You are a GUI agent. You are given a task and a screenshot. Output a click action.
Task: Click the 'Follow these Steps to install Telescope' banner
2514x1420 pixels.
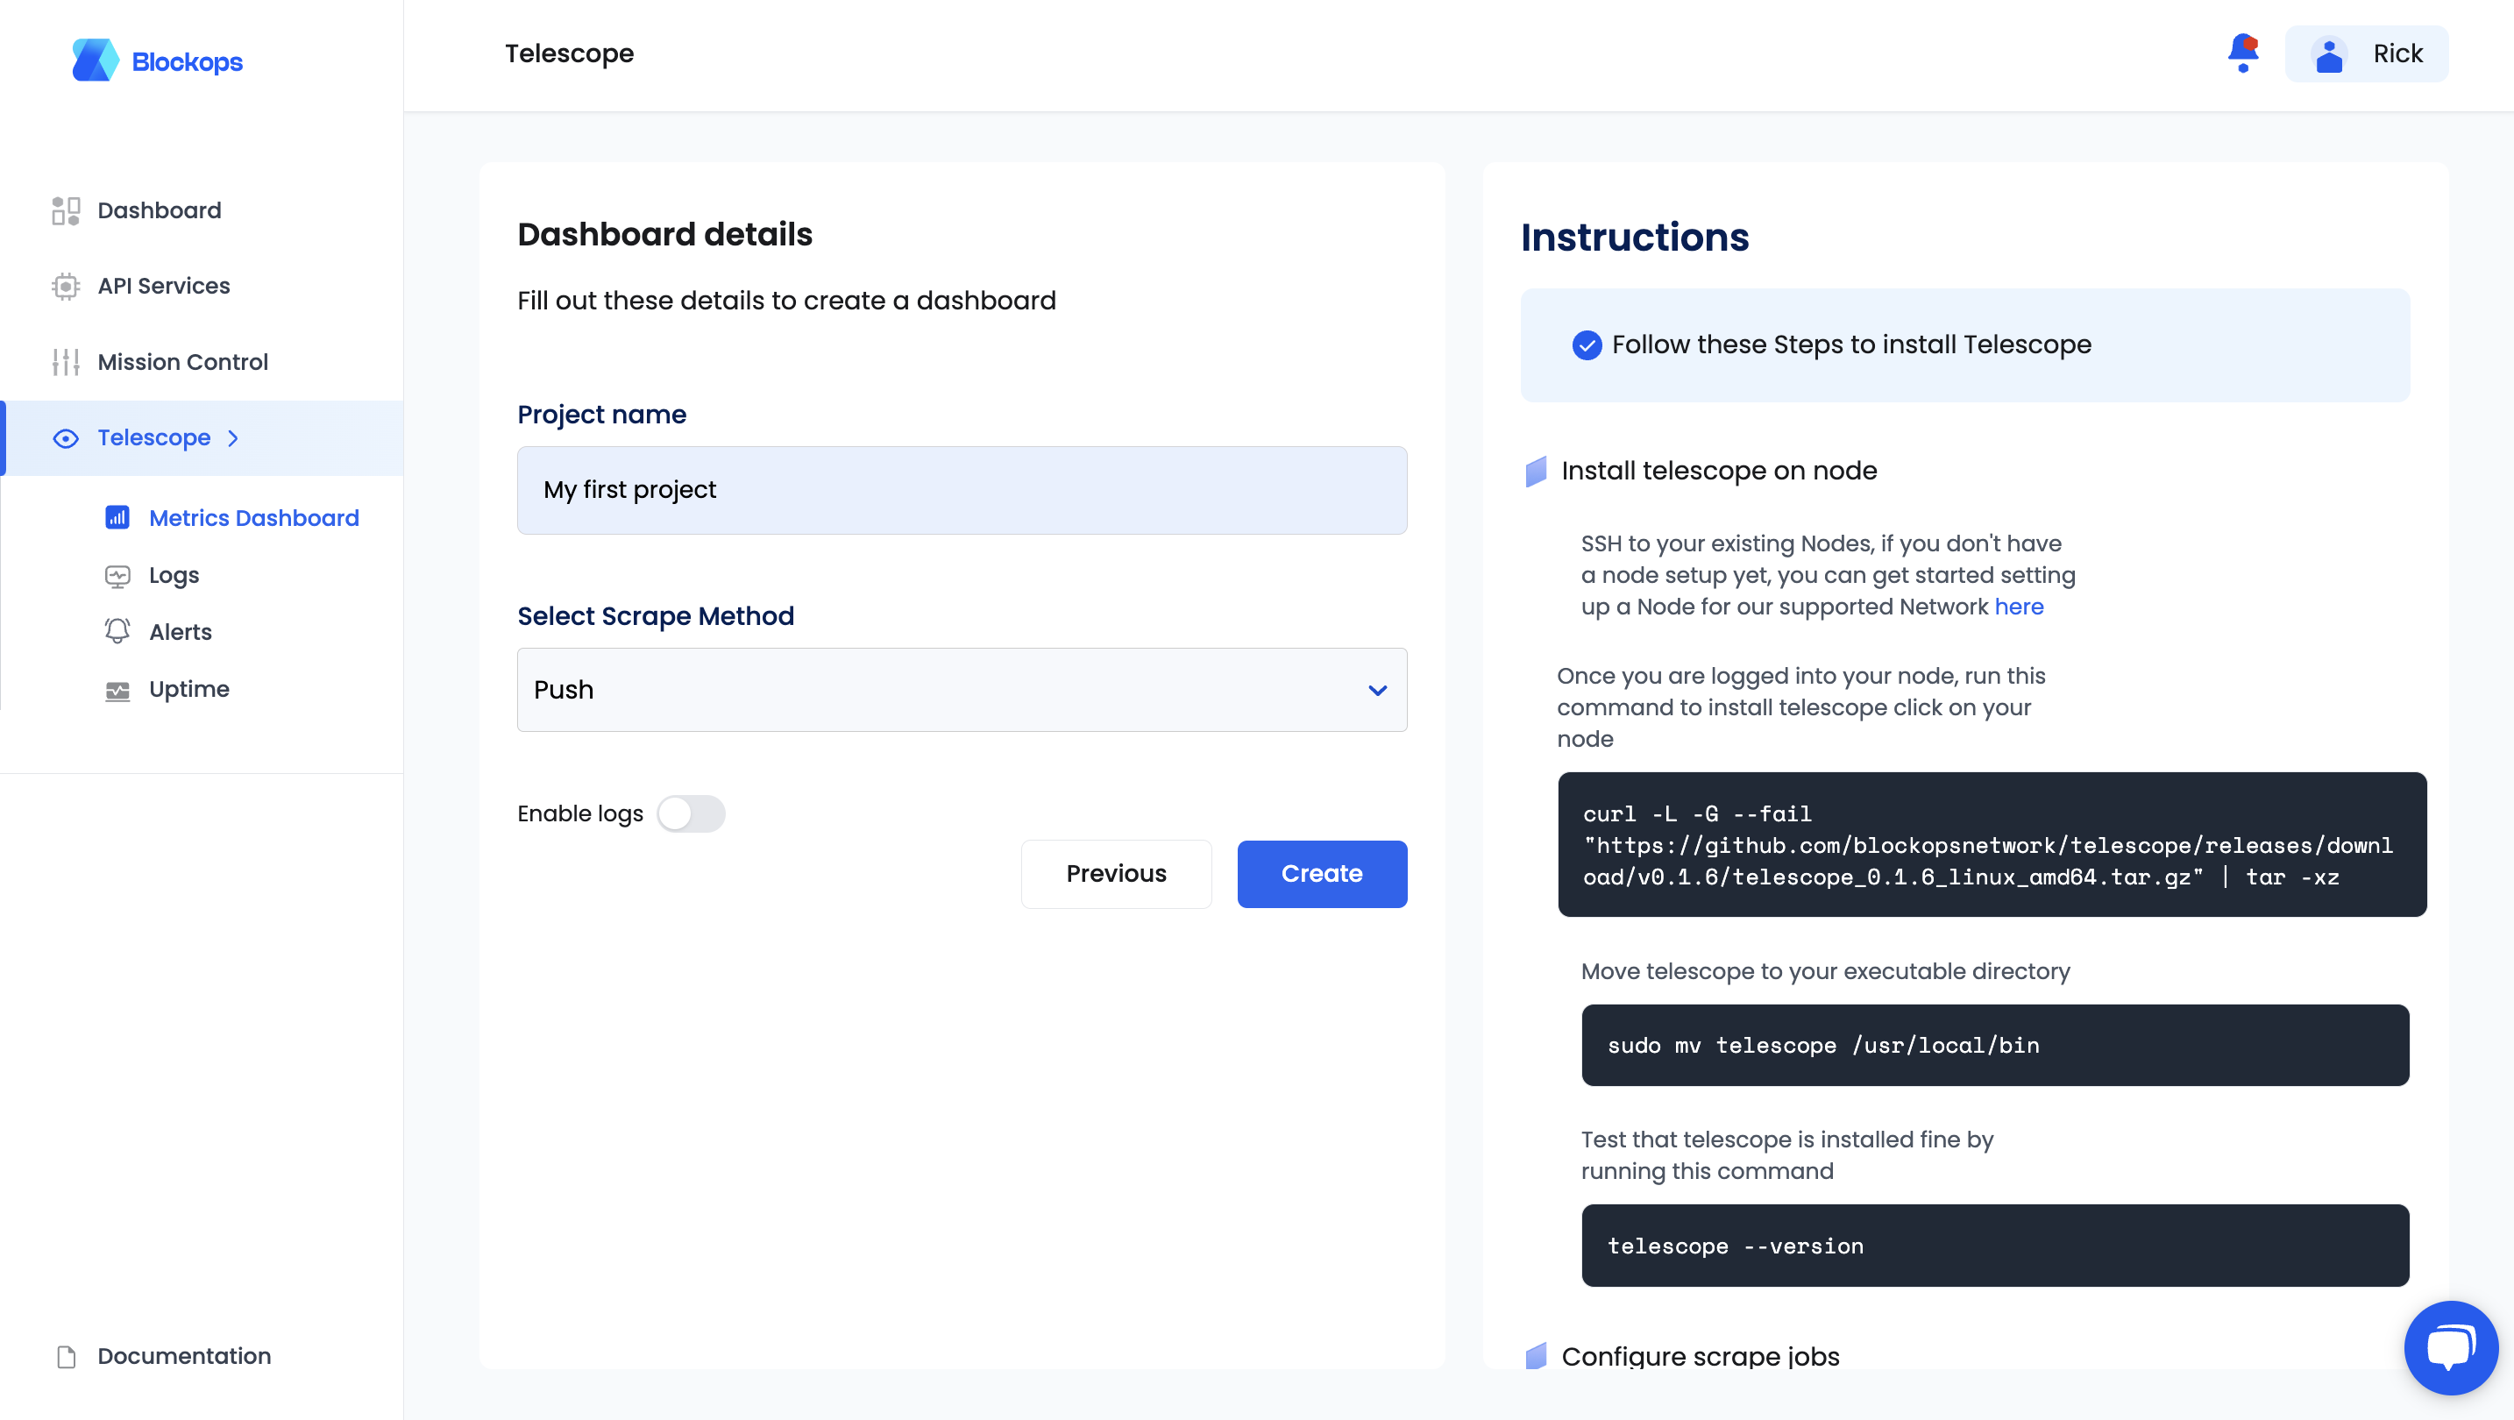[x=1964, y=345]
